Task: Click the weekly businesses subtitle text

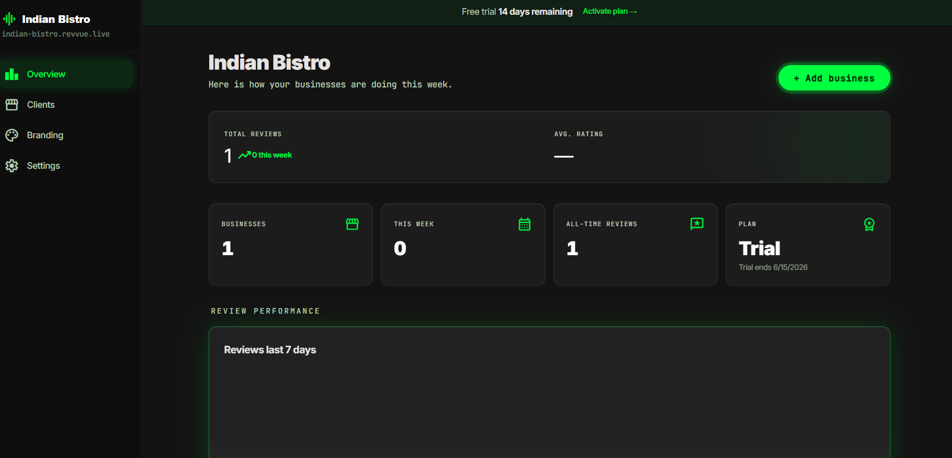Action: (330, 84)
